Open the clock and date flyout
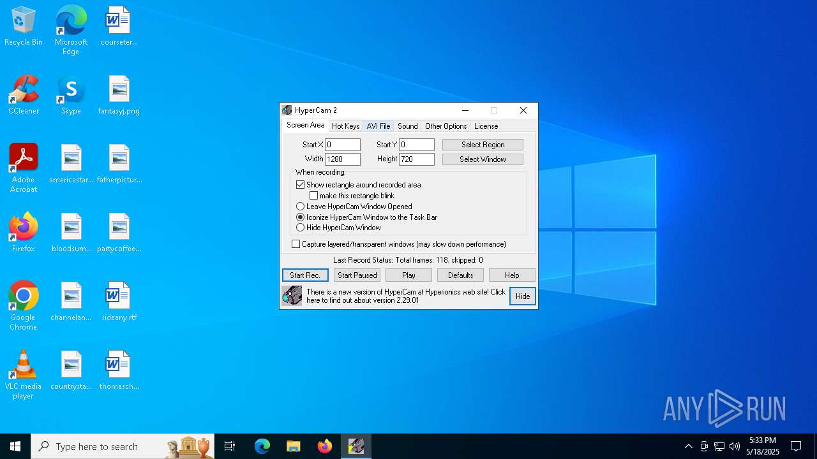This screenshot has height=459, width=817. click(763, 446)
